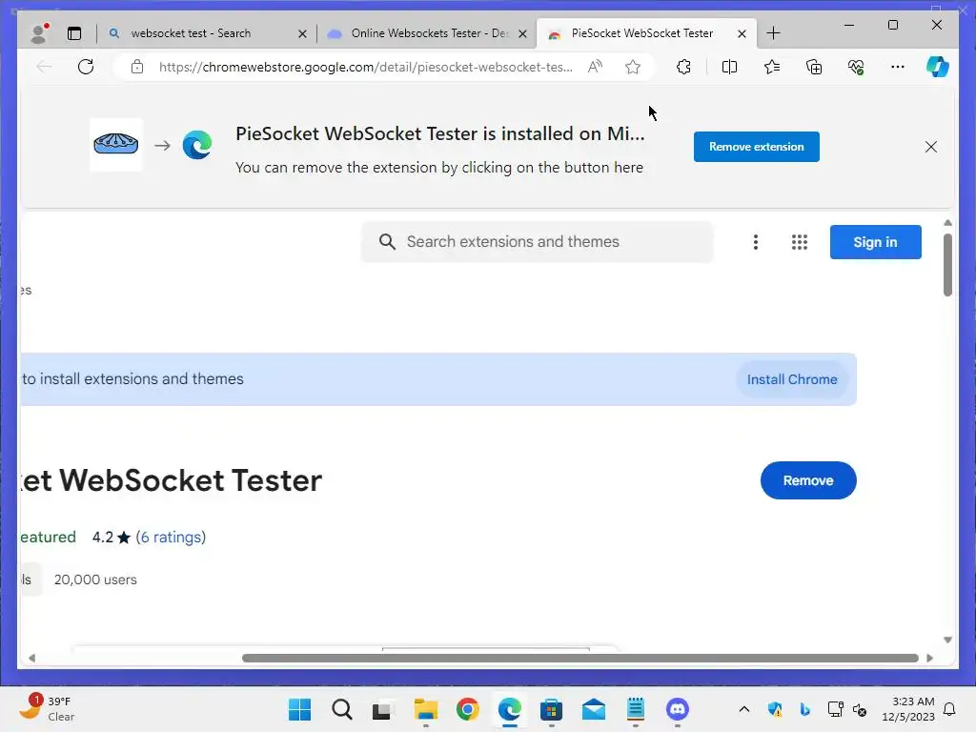Click the vertical scrollbar thumb
The width and height of the screenshot is (976, 732).
[x=947, y=265]
